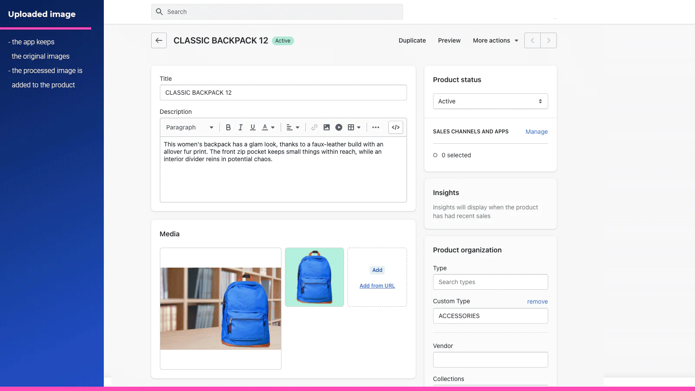Open the Paragraph style dropdown
The image size is (695, 391).
pyautogui.click(x=189, y=127)
